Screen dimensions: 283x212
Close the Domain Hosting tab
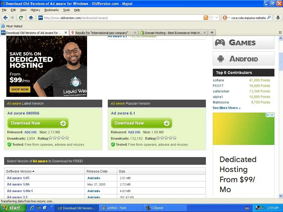click(x=205, y=33)
